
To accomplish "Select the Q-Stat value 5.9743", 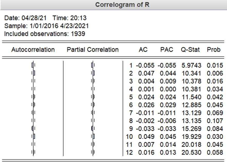I will tap(191, 65).
